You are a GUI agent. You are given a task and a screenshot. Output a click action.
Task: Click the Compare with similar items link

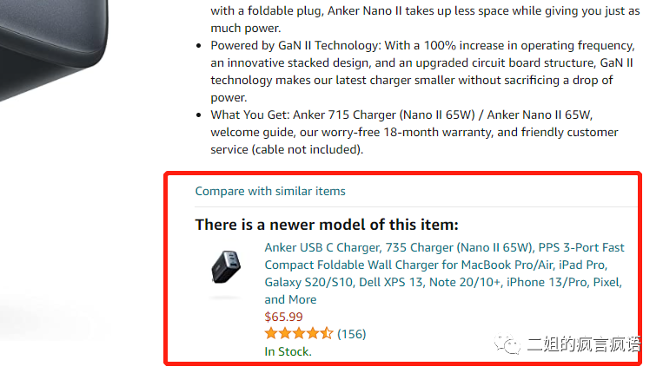(269, 191)
